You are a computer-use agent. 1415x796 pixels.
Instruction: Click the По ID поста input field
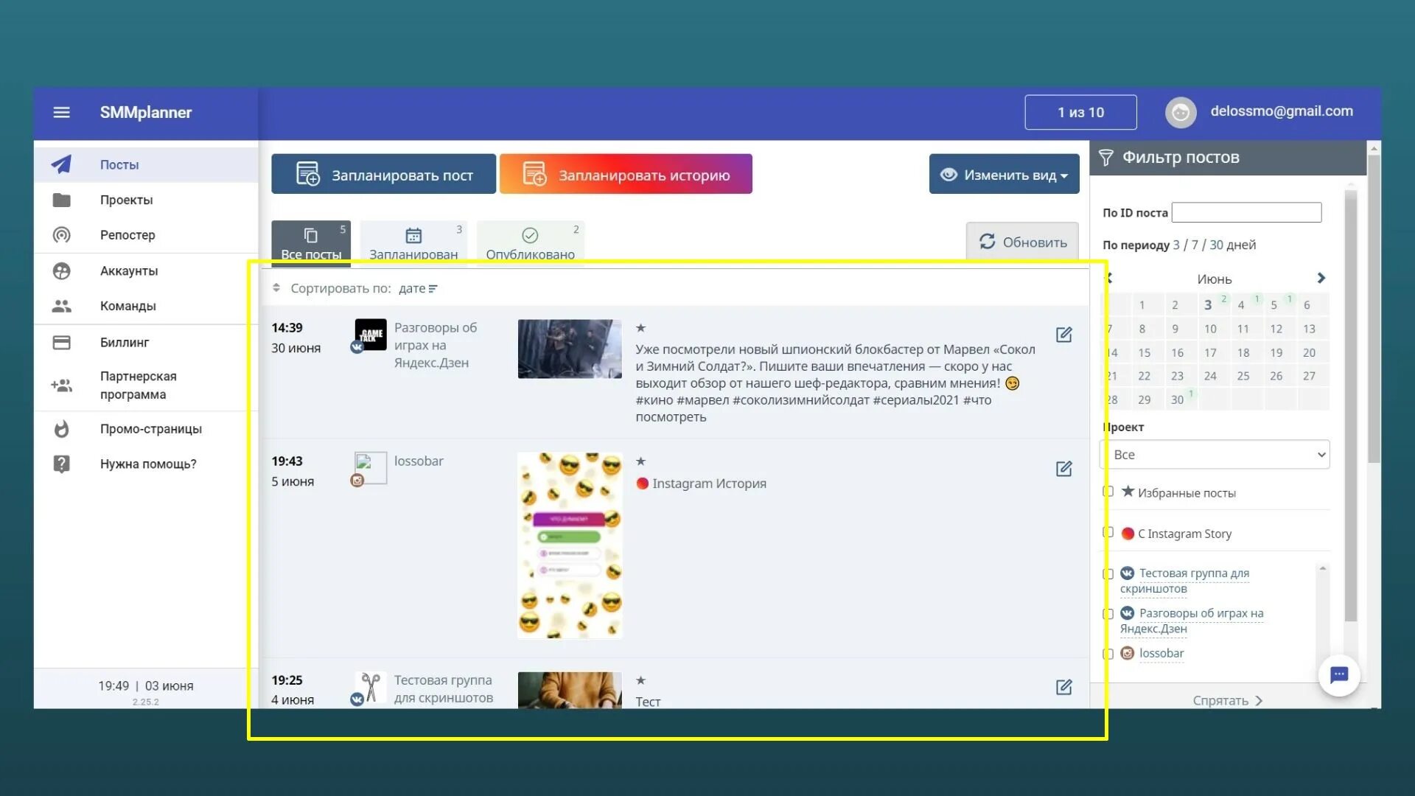tap(1246, 212)
